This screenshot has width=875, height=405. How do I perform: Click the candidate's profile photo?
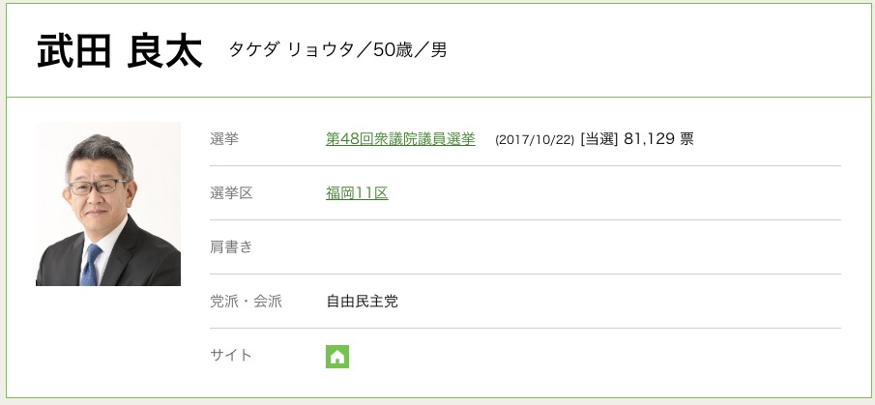108,204
